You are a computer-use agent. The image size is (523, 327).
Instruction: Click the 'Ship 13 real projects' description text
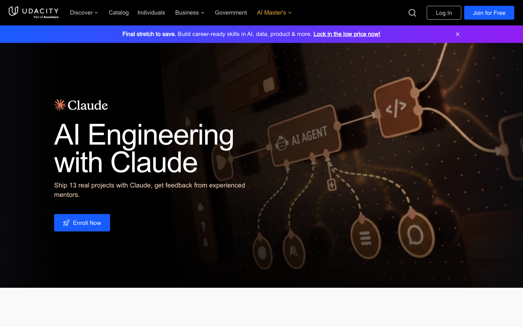[x=150, y=190]
